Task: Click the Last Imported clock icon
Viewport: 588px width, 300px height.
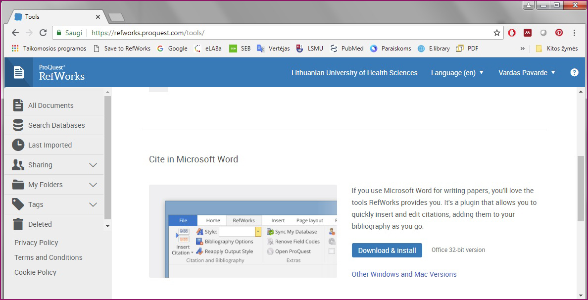Action: point(18,145)
